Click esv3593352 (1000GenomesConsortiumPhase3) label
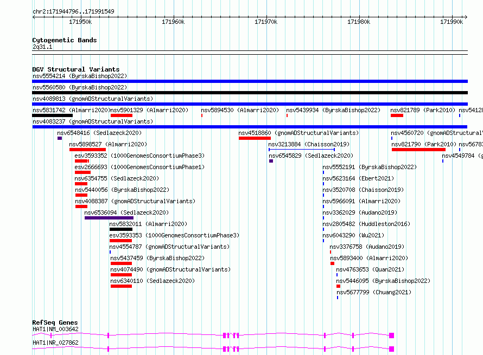Viewport: 483px width, 355px height. [x=139, y=156]
